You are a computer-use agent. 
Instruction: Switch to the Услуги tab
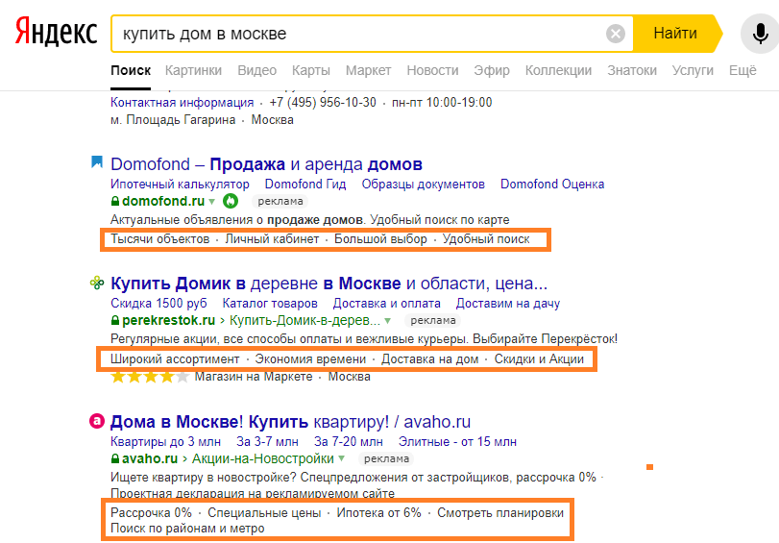coord(693,70)
